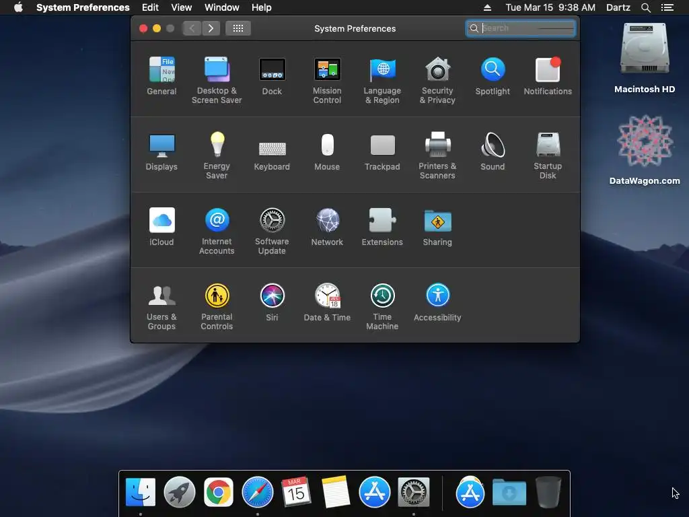
Task: Open Displays preferences pane
Action: [x=161, y=151]
